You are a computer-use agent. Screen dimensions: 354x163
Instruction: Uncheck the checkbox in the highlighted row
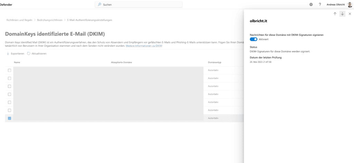9,118
